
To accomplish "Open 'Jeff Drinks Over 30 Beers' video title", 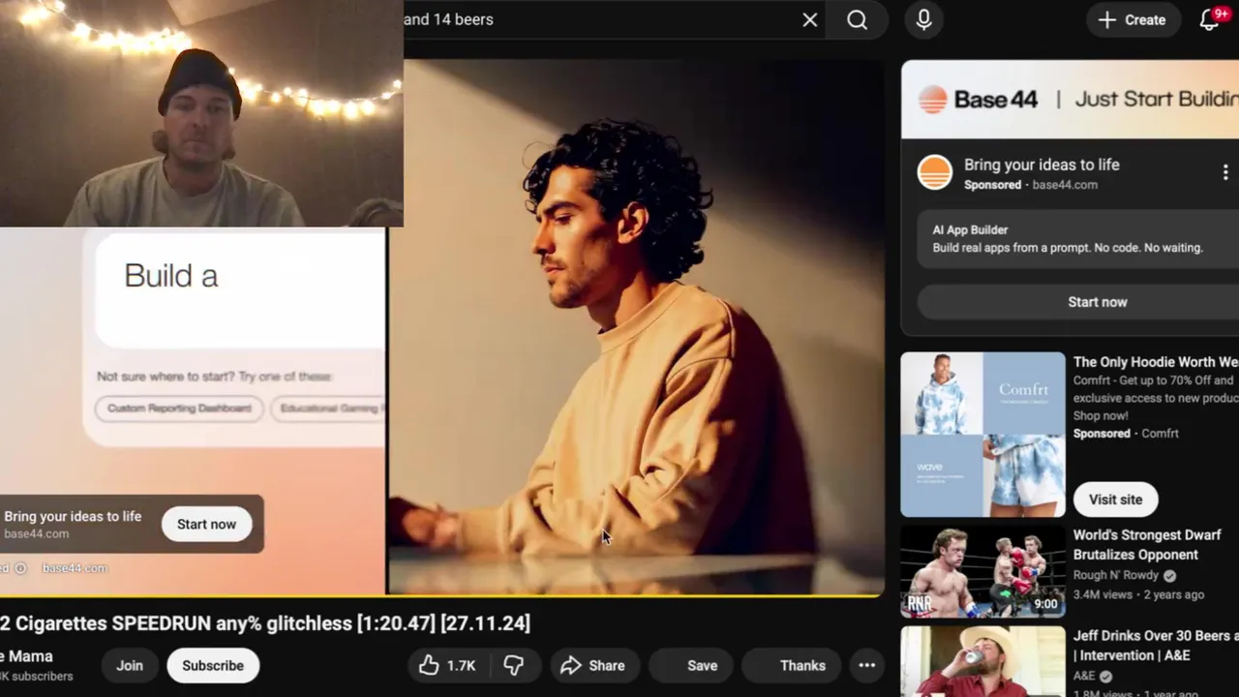I will [x=1156, y=646].
